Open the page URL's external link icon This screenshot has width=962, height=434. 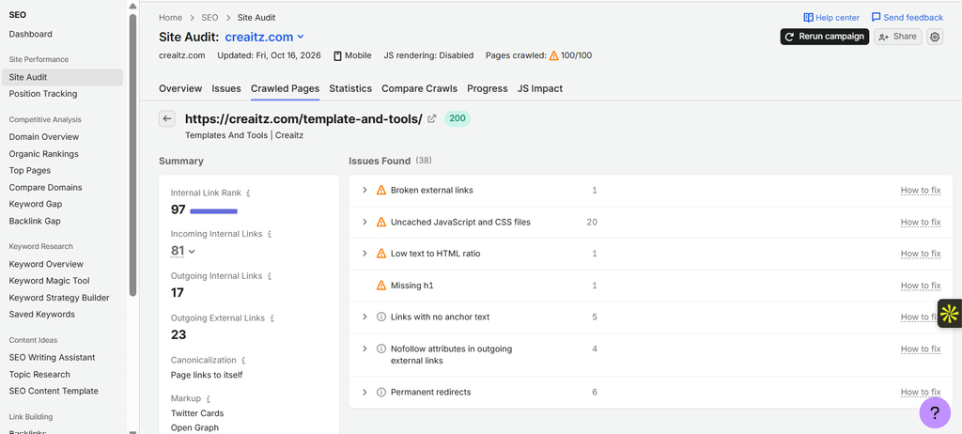pos(432,119)
